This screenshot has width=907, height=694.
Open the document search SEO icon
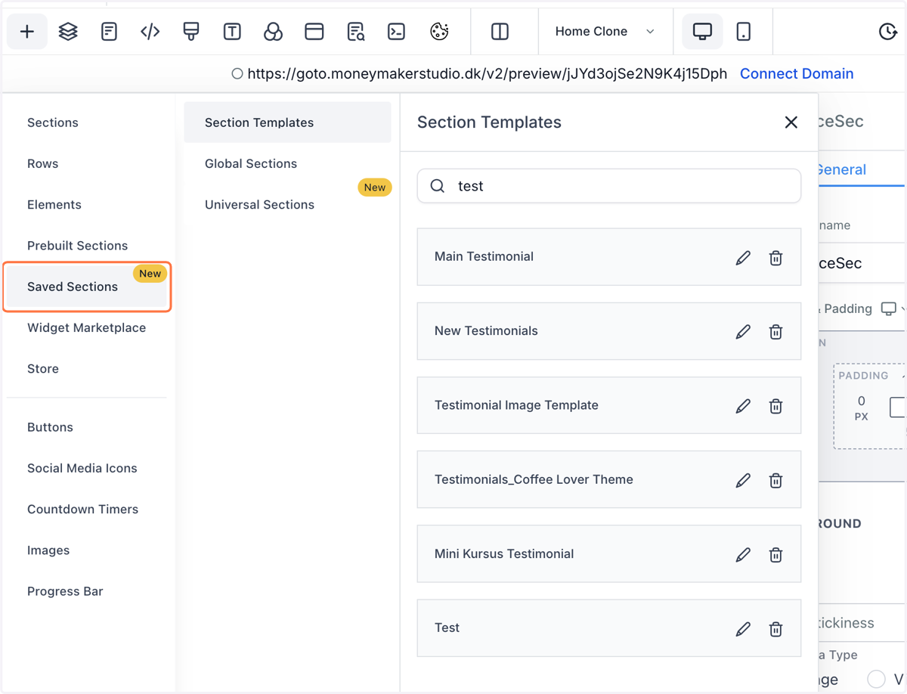click(355, 31)
